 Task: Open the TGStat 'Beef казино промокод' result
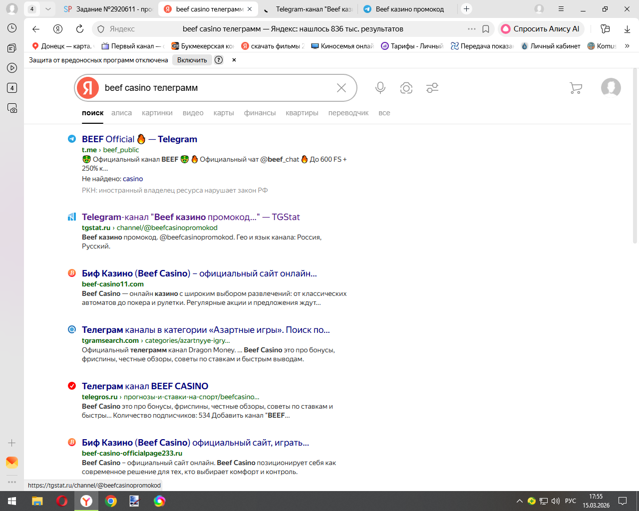coord(191,217)
